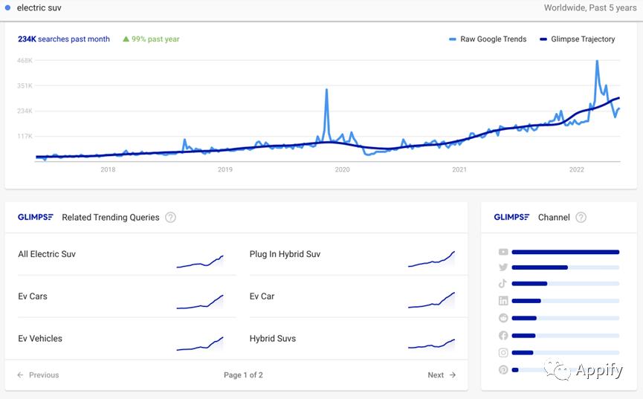Open the Worldwide, Past 5 years filter
Viewport: 643px width, 399px height.
(590, 8)
